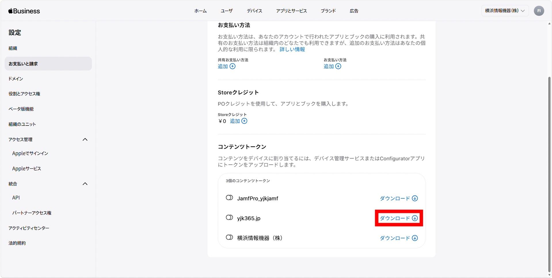Viewport: 552px width, 278px height.
Task: Open 組織のユニット settings
Action: point(22,124)
